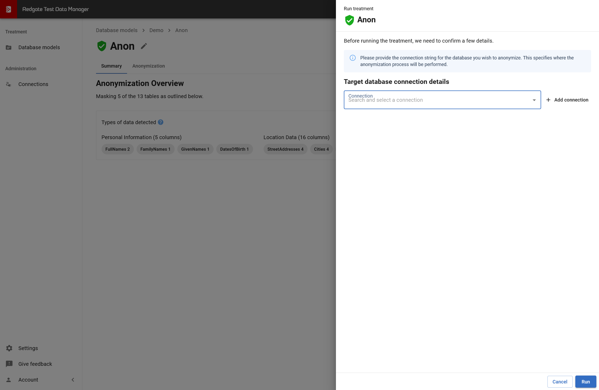Open the Connections page icon
Image resolution: width=599 pixels, height=390 pixels.
tap(9, 84)
